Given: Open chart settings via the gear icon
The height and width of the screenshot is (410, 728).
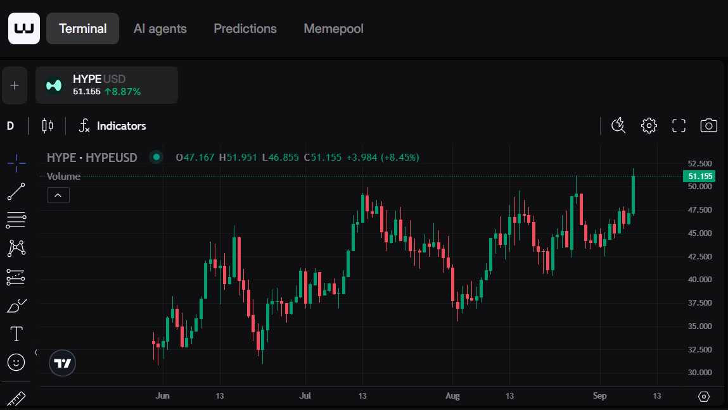Looking at the screenshot, I should (x=648, y=126).
